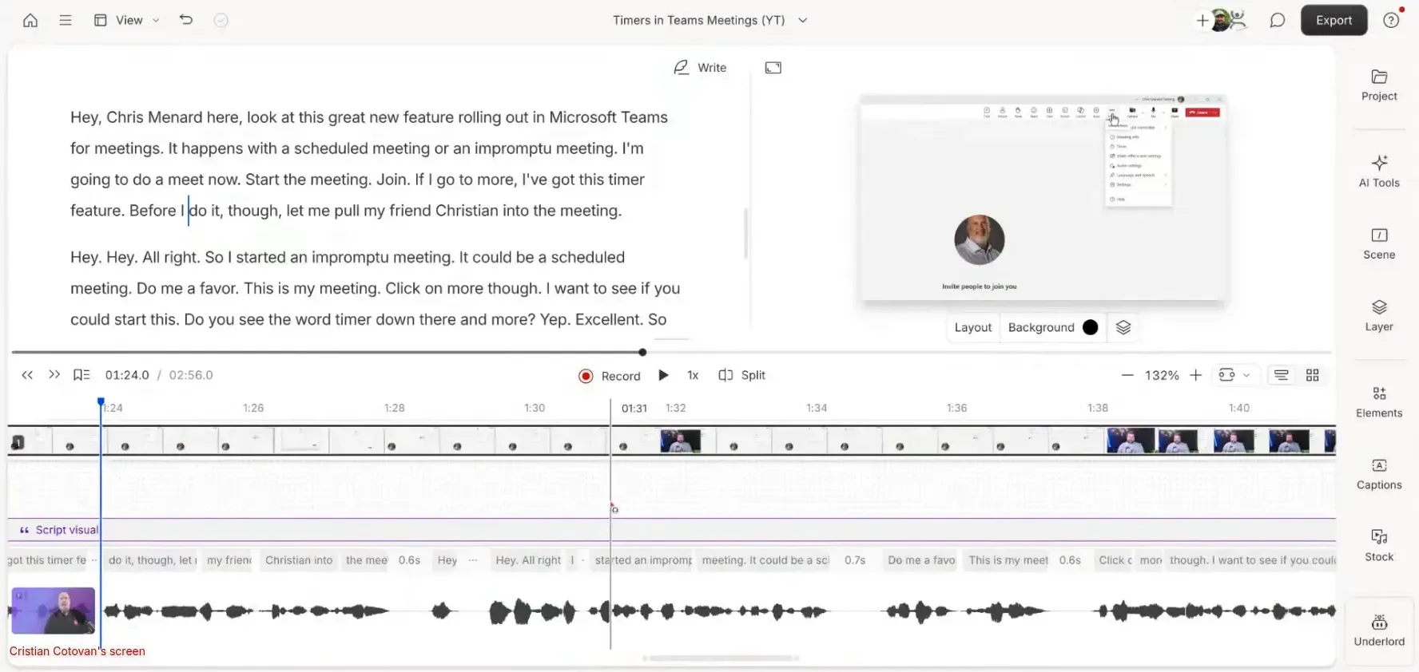Change the 1x playback speed
Image resolution: width=1419 pixels, height=672 pixels.
tap(693, 375)
